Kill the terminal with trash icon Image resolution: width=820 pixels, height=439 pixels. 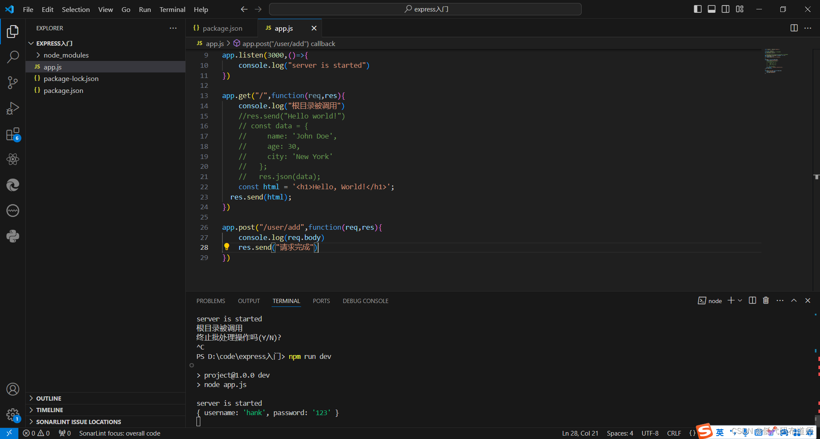tap(766, 300)
